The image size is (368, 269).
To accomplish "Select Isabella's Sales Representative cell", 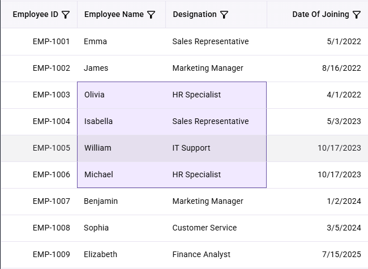I will pyautogui.click(x=216, y=121).
